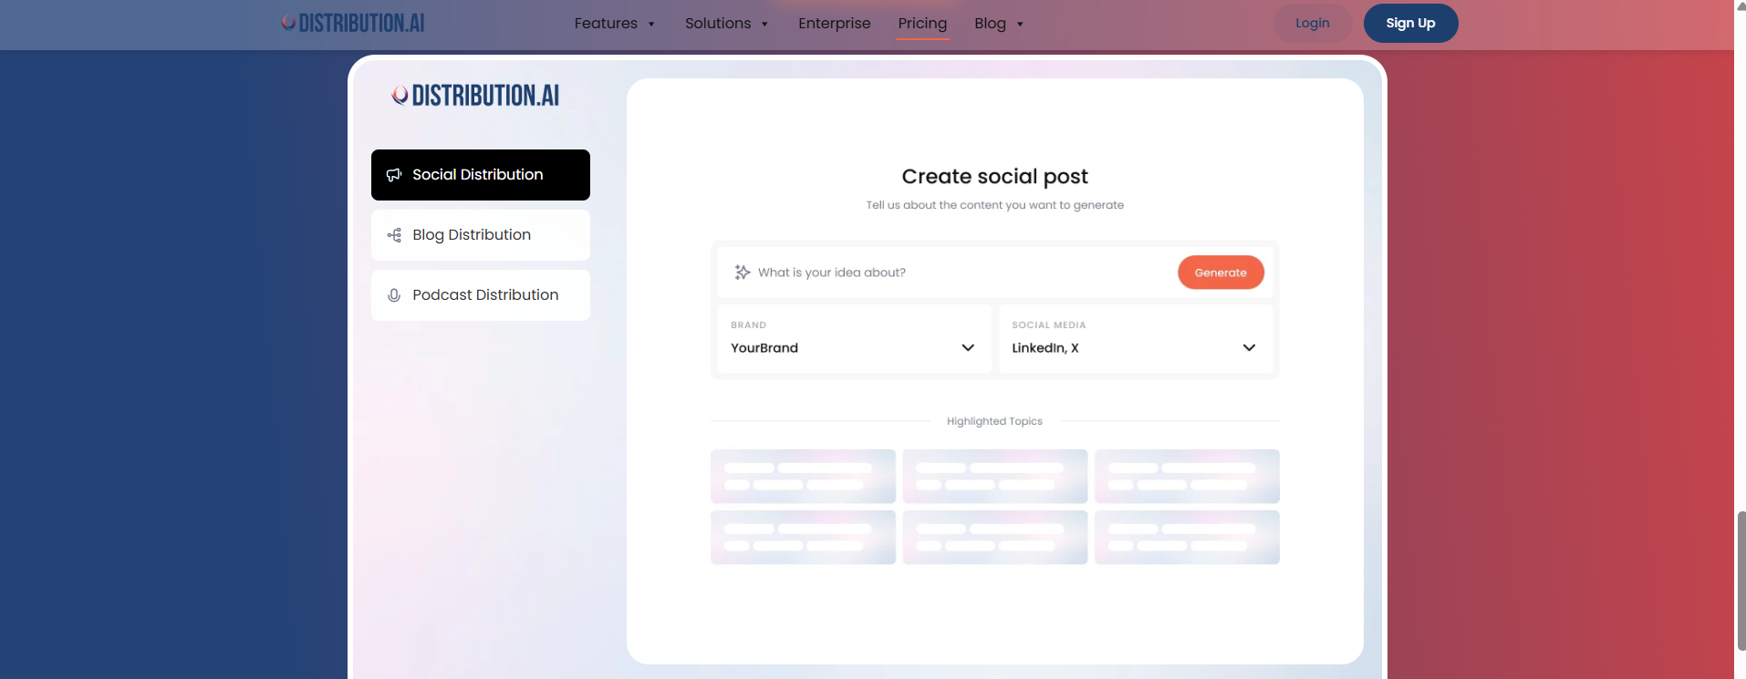Click the orange Generate button
The width and height of the screenshot is (1746, 679).
[1221, 273]
